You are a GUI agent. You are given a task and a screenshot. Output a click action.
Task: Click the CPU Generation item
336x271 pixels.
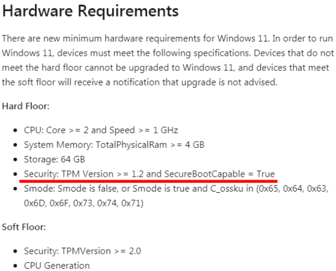point(56,266)
